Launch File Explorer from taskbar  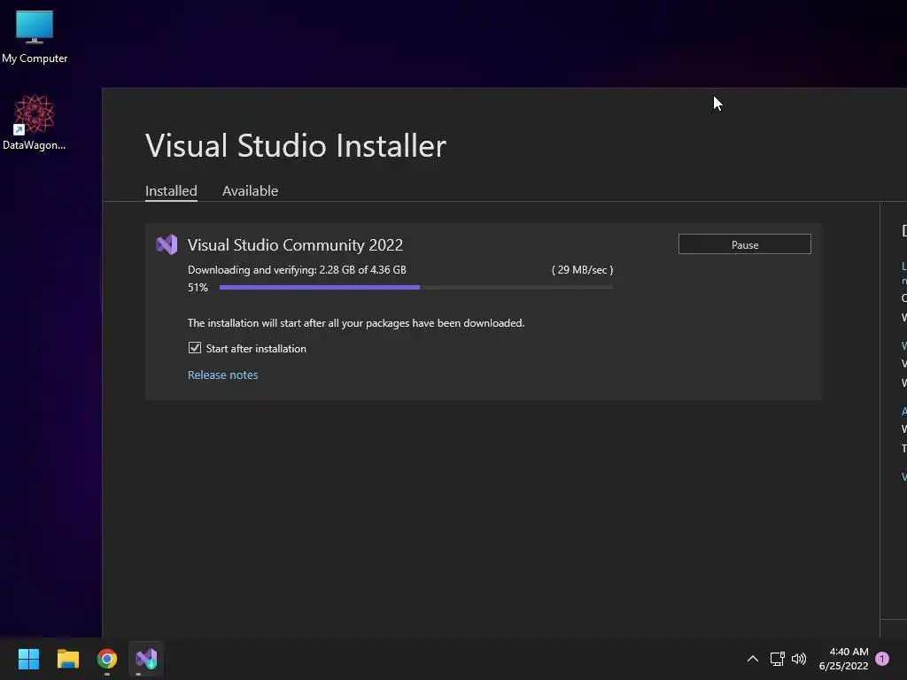click(x=67, y=659)
